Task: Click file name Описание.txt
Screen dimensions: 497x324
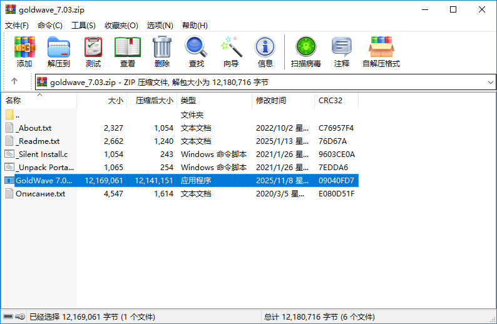Action: 41,193
